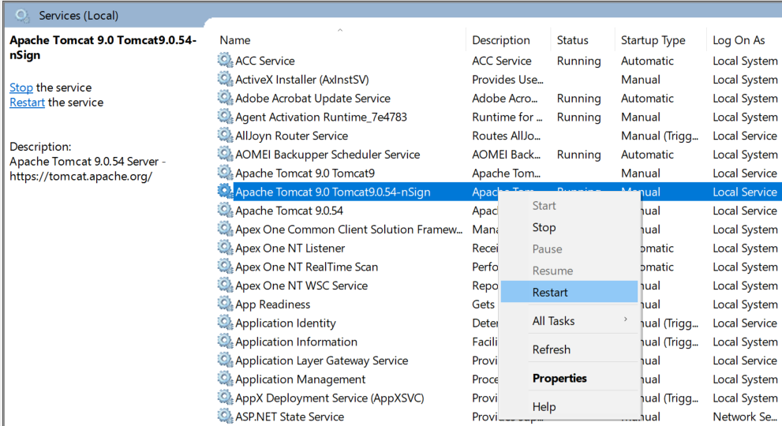782x426 pixels.
Task: Click the https://tomcat.apache.org/ description text
Action: pyautogui.click(x=80, y=176)
